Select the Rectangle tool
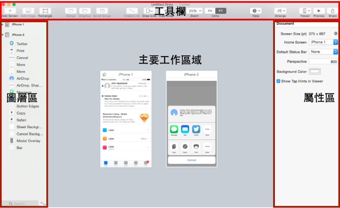 click(45, 11)
